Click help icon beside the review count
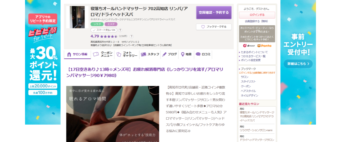Screen dimensions: 341x142 [132, 36]
